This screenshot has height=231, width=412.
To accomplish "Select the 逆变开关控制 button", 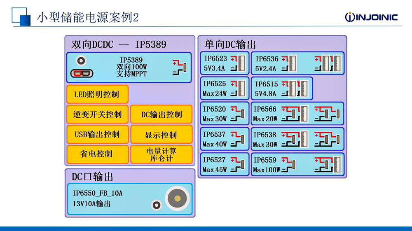I will tap(97, 114).
